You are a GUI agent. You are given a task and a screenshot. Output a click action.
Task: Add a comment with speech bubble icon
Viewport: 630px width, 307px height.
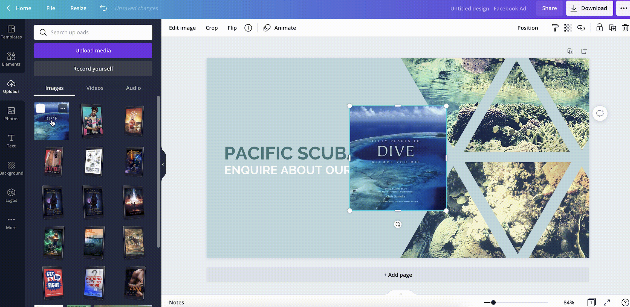tap(600, 113)
